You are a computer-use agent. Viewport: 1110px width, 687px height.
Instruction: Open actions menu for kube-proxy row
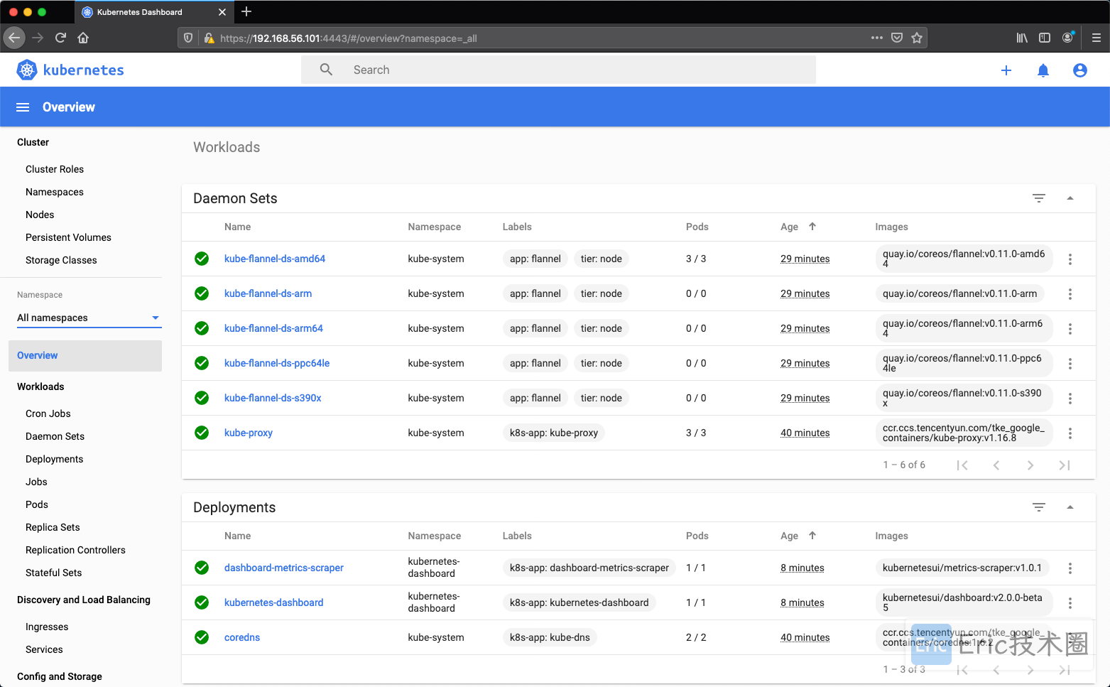tap(1070, 433)
